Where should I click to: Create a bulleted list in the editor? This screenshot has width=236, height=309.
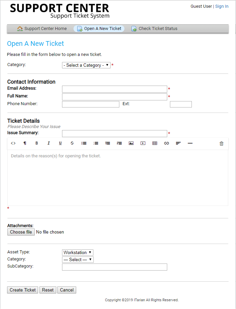[84, 143]
